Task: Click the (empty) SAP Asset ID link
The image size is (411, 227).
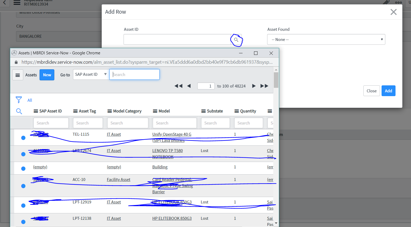Action: (x=40, y=167)
